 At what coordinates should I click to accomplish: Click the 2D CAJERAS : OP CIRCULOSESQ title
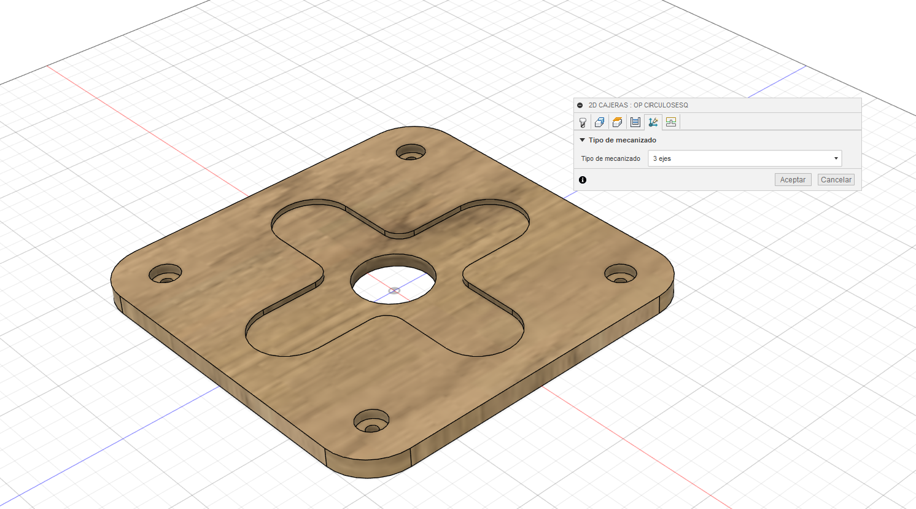[638, 105]
